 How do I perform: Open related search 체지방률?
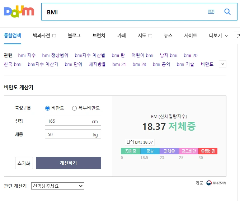(x=97, y=64)
